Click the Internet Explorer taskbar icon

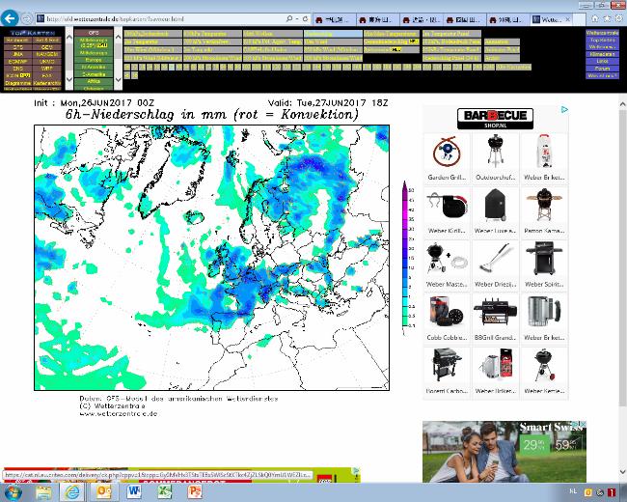point(72,492)
